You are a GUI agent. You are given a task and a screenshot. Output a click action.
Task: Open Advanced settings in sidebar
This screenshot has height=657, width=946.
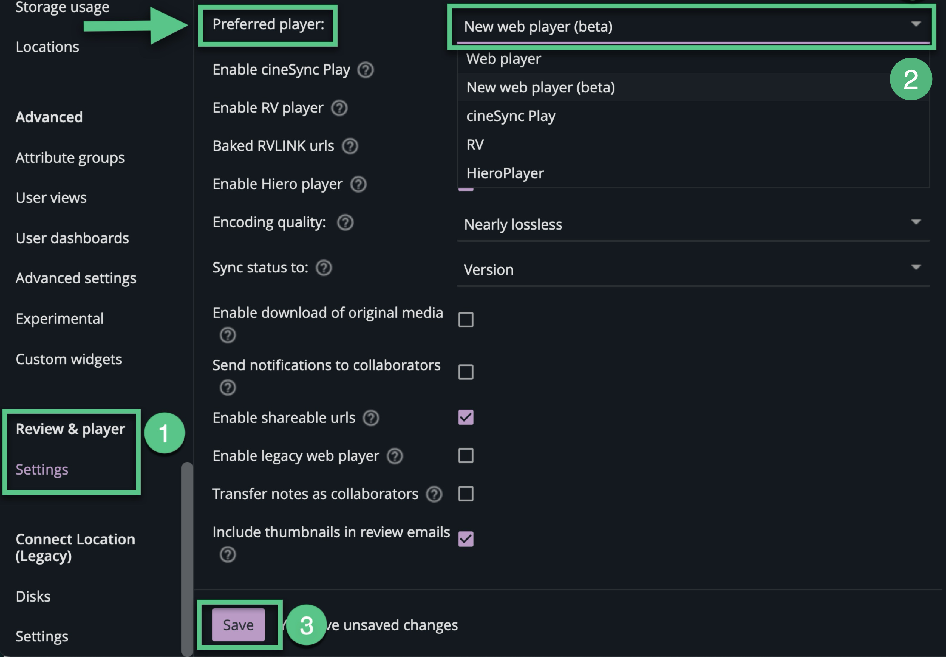pyautogui.click(x=76, y=278)
